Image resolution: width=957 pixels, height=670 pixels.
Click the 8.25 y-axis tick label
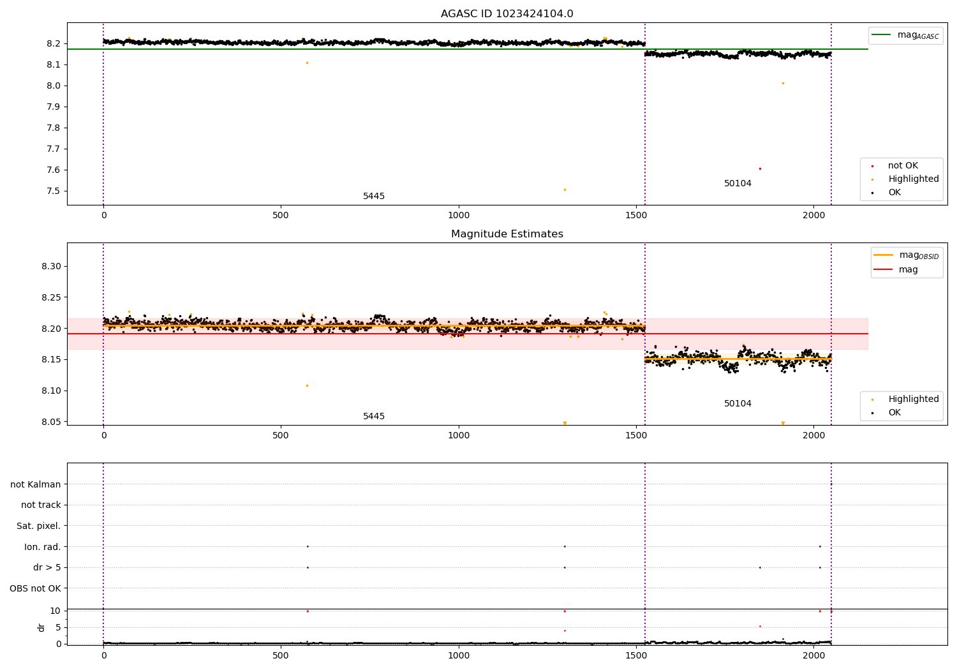click(51, 297)
